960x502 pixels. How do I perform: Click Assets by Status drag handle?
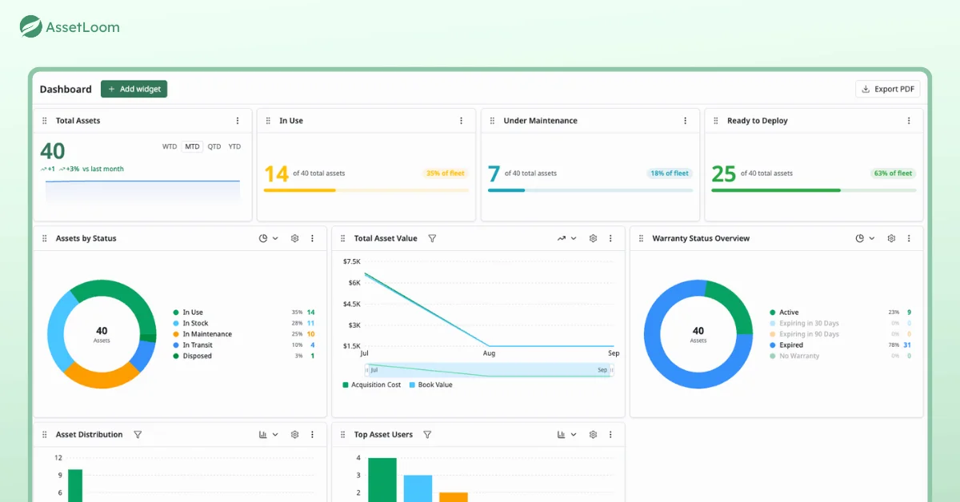(x=45, y=238)
